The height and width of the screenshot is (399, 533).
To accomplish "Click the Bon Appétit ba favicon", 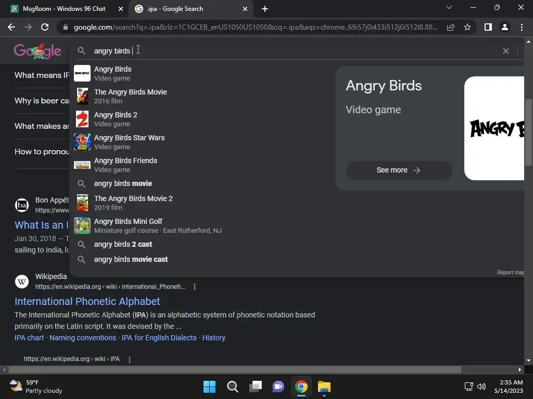I will click(22, 205).
